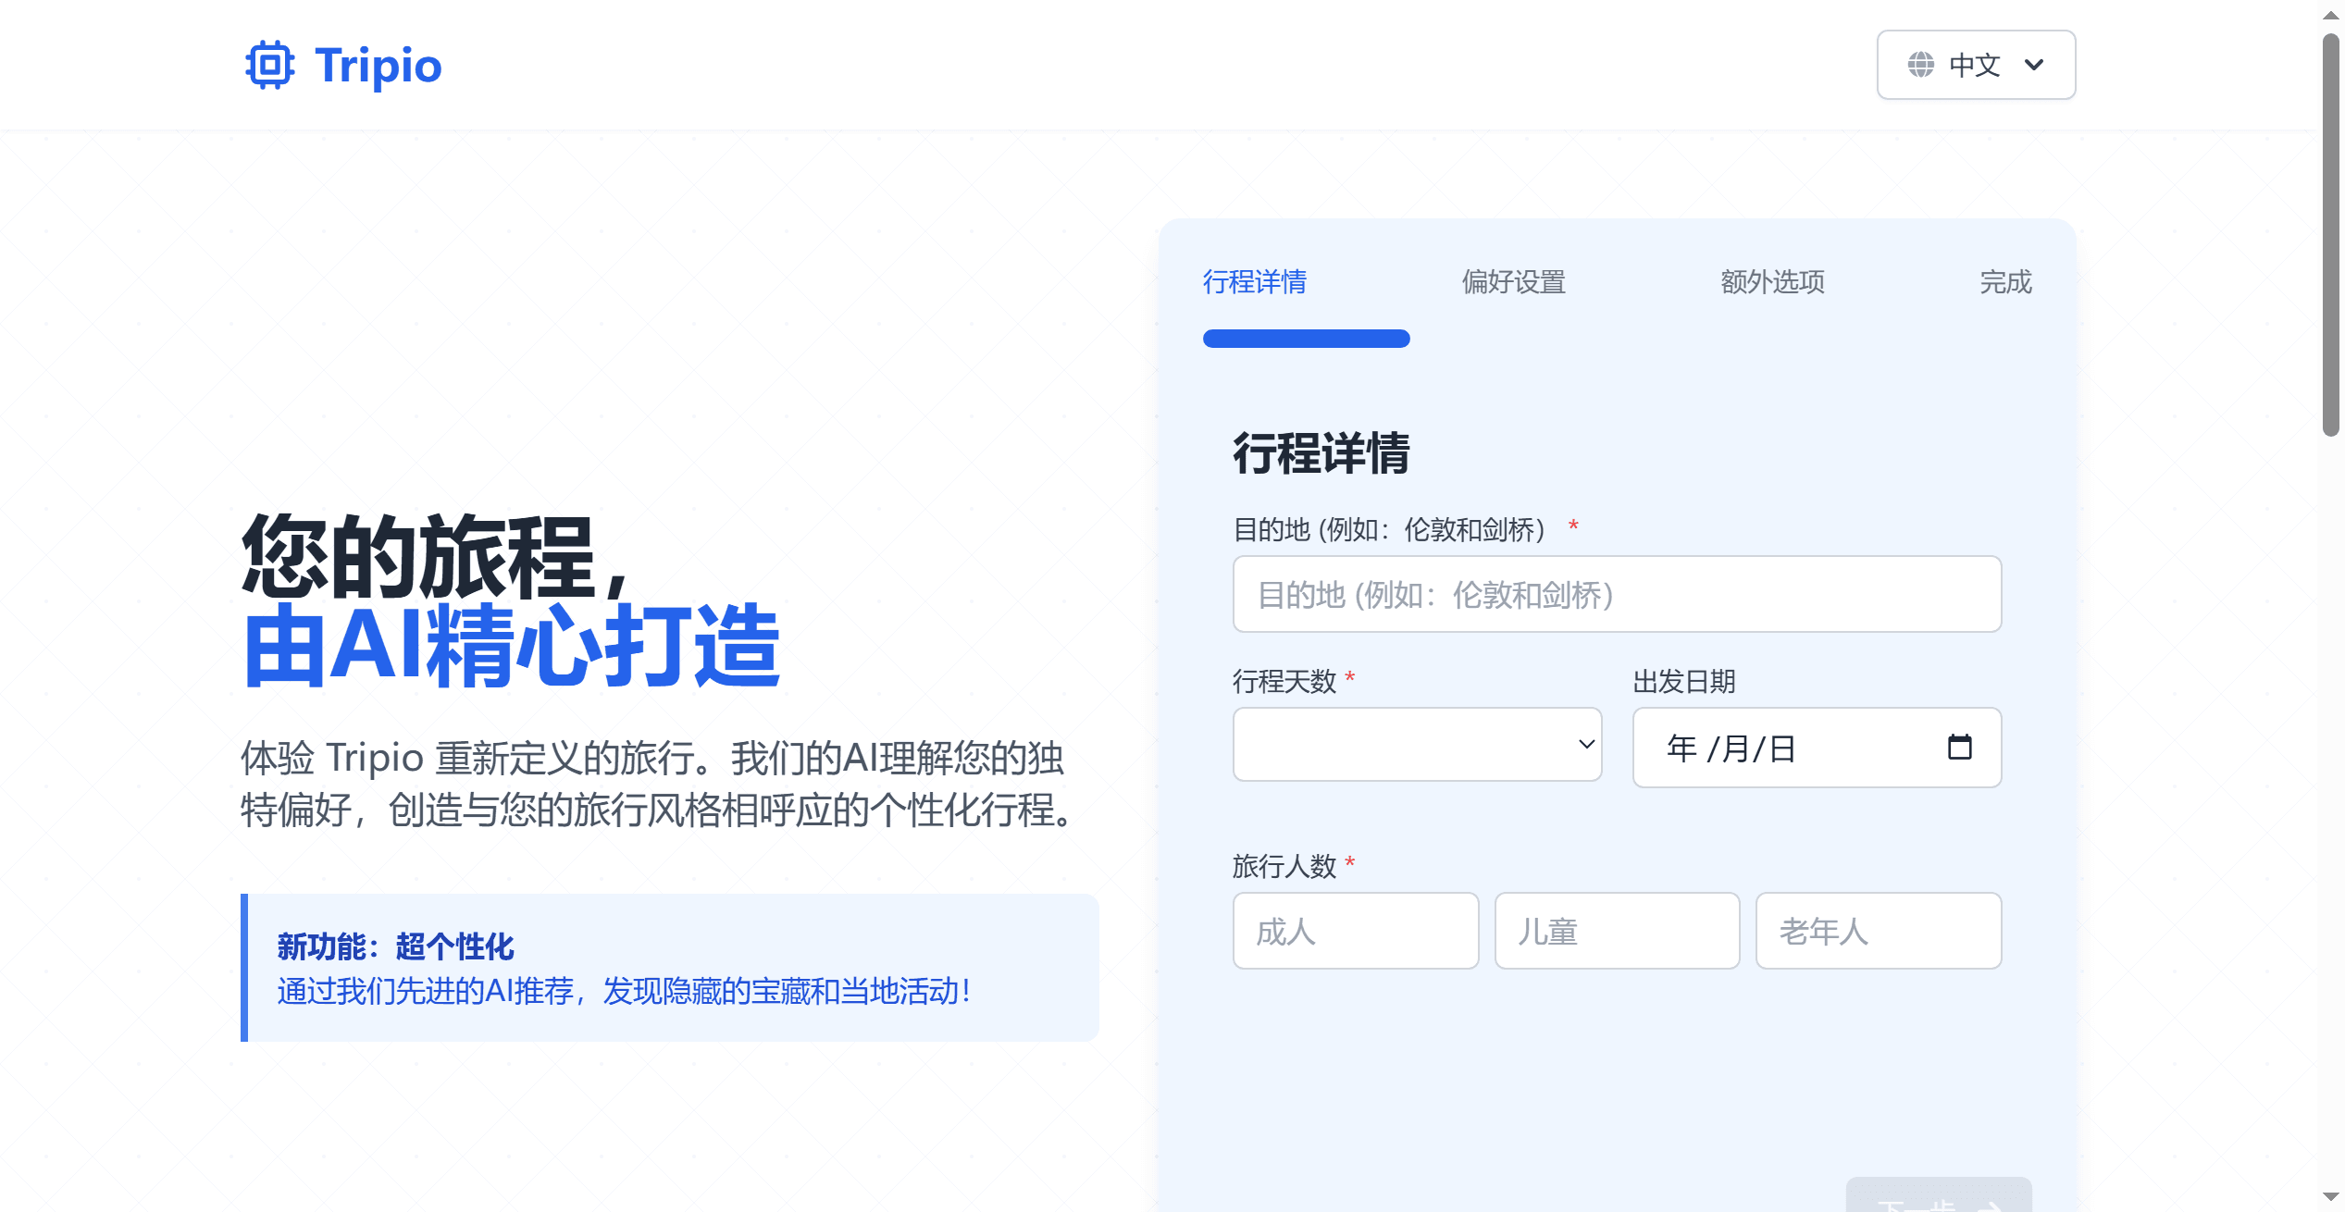Viewport: 2345px width, 1212px height.
Task: Click the globe icon in language selector
Action: pyautogui.click(x=1919, y=65)
